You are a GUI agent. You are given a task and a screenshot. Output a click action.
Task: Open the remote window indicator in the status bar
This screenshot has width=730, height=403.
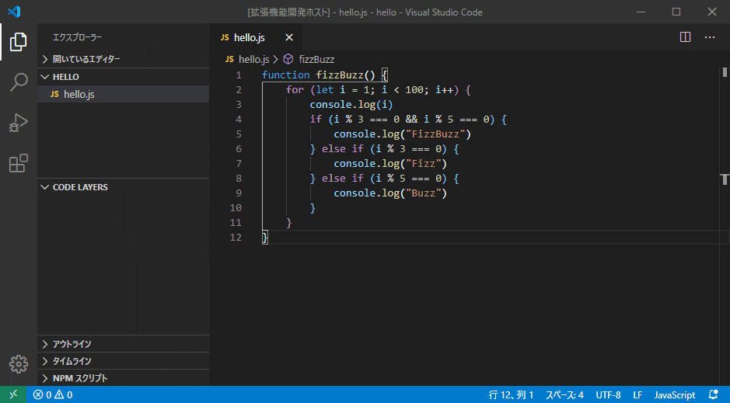point(13,394)
